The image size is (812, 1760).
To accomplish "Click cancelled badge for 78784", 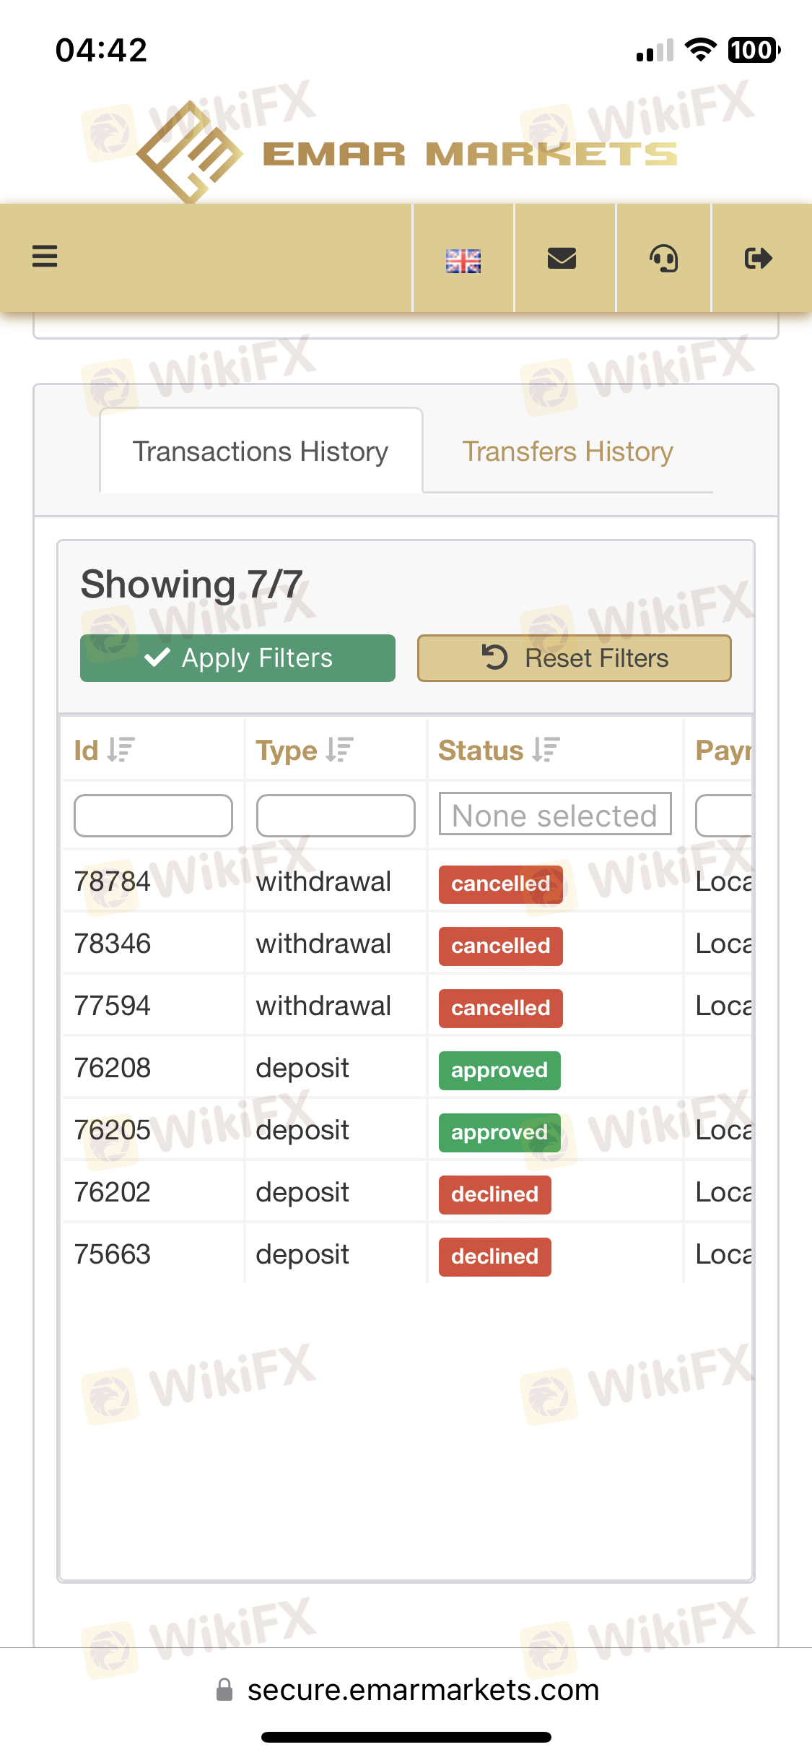I will tap(501, 884).
